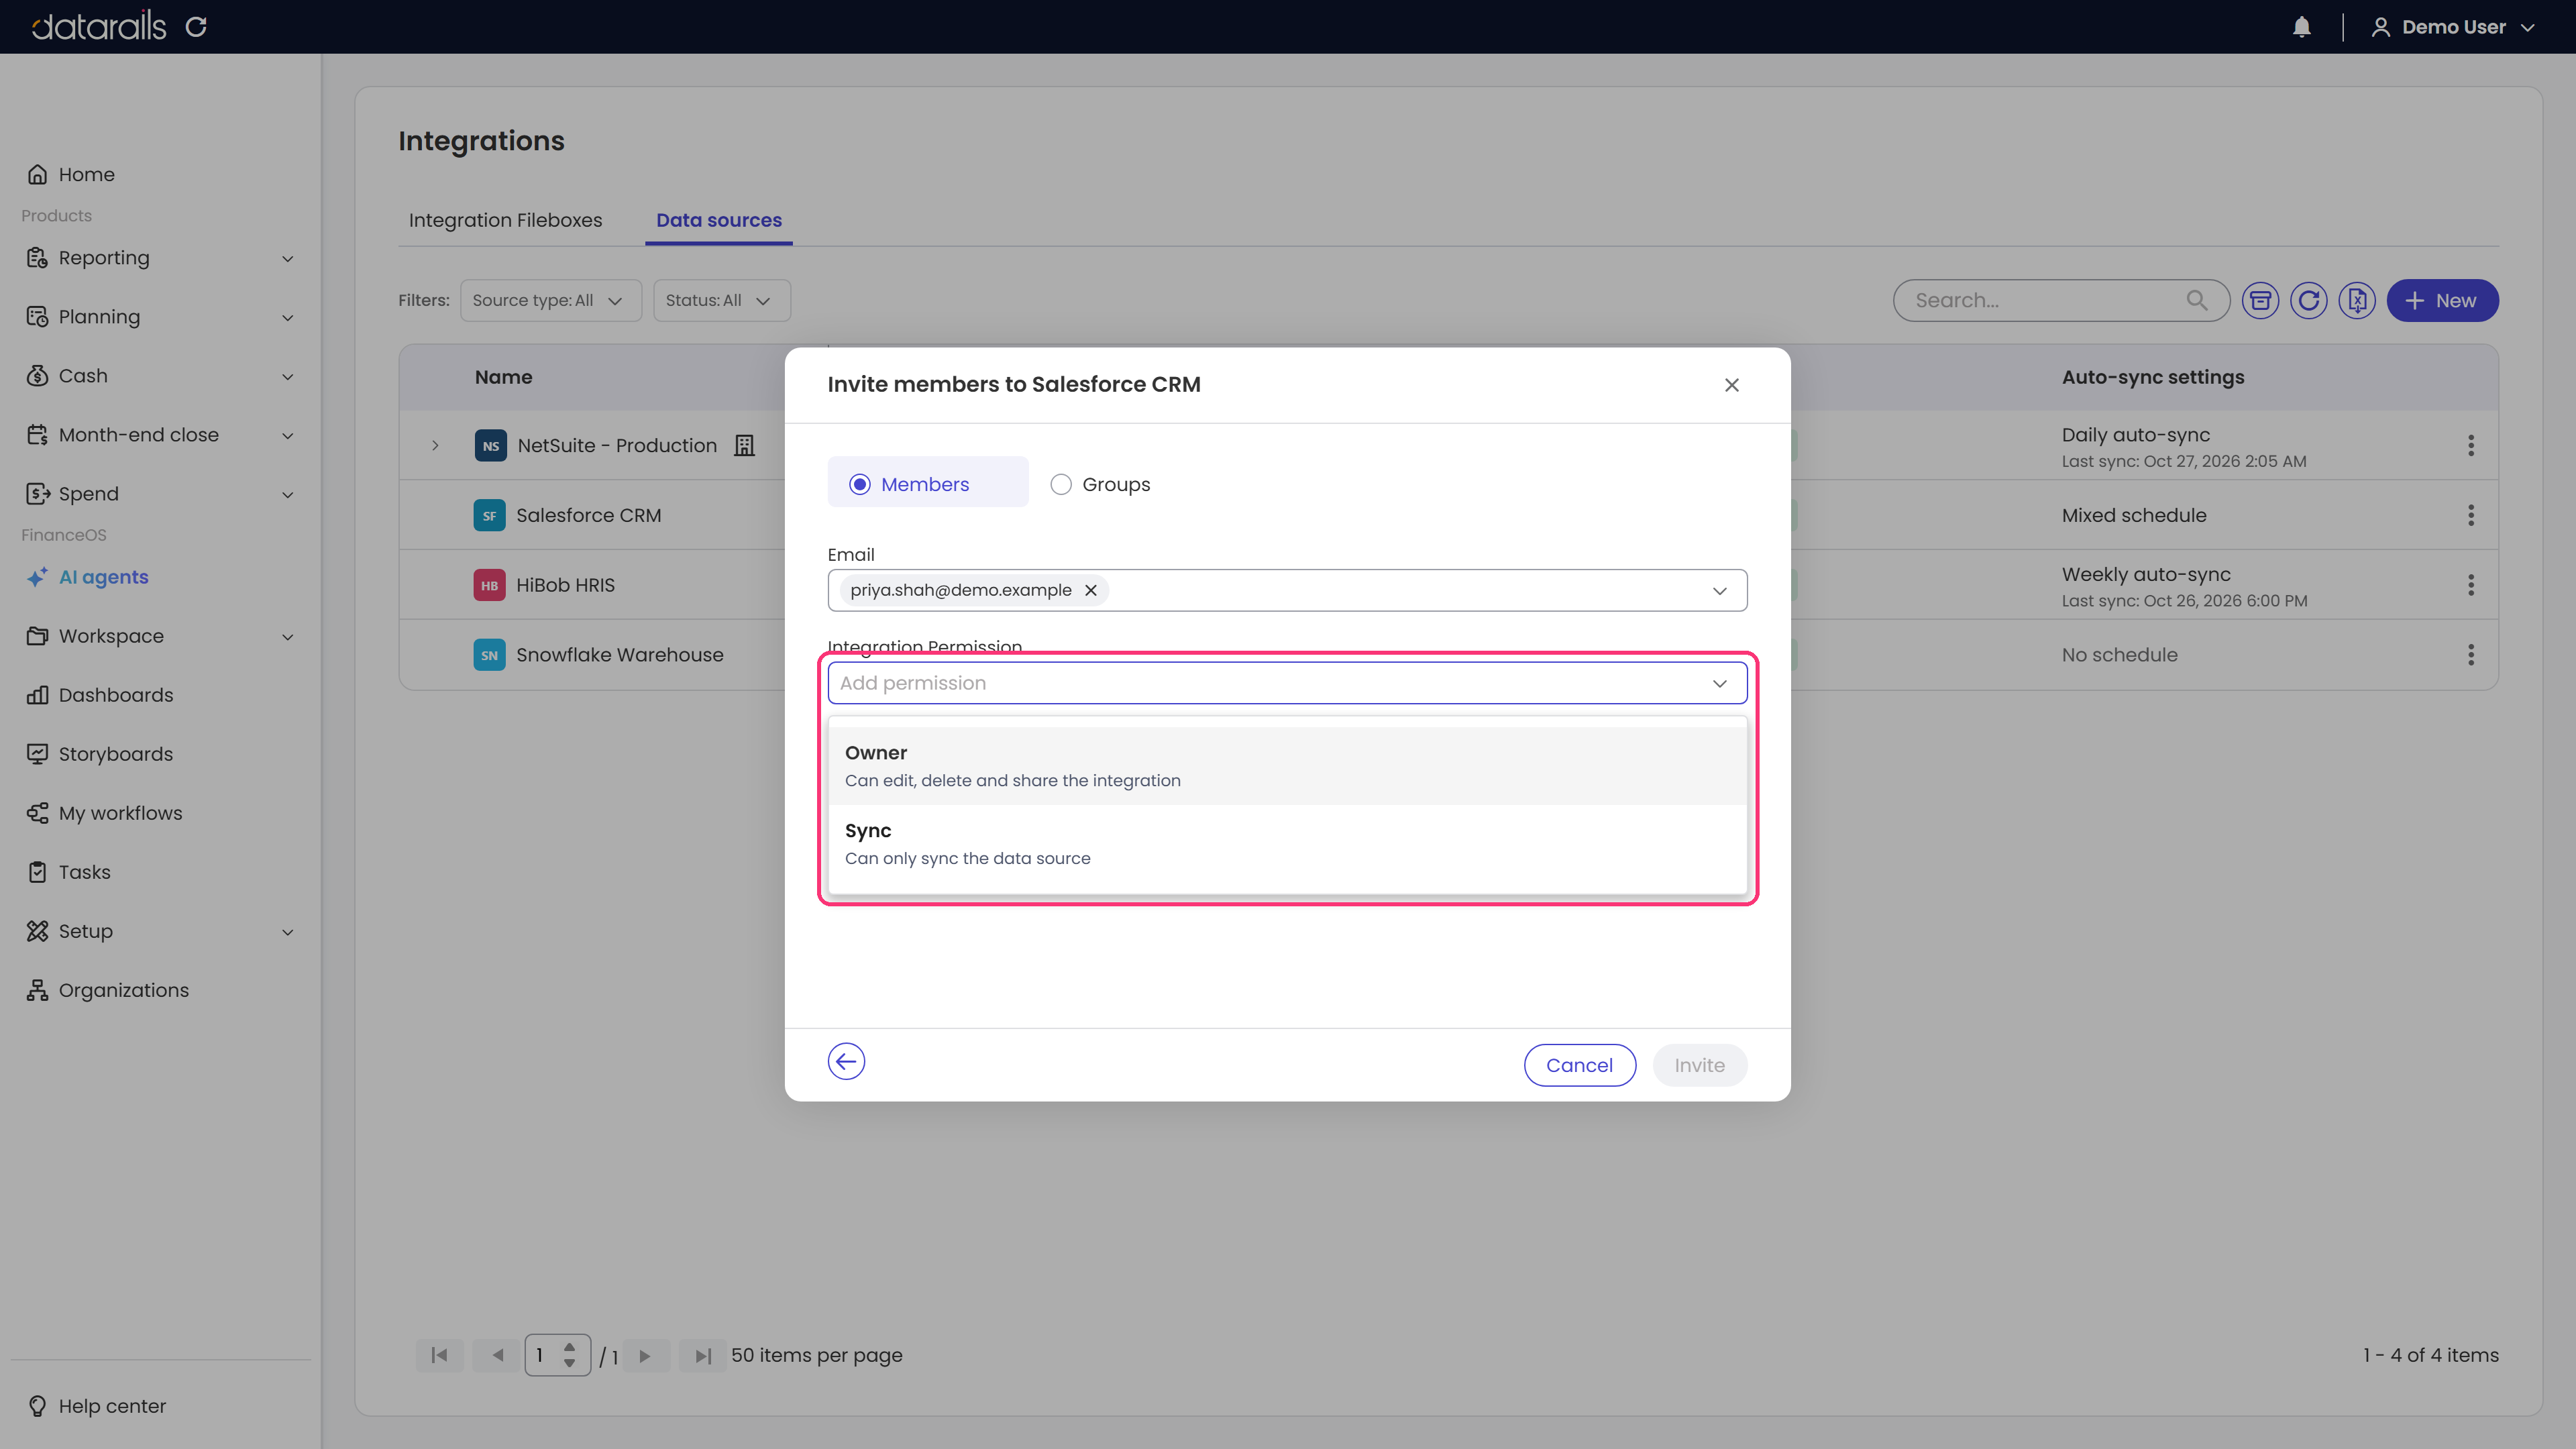Select the Groups radio button

tap(1061, 484)
